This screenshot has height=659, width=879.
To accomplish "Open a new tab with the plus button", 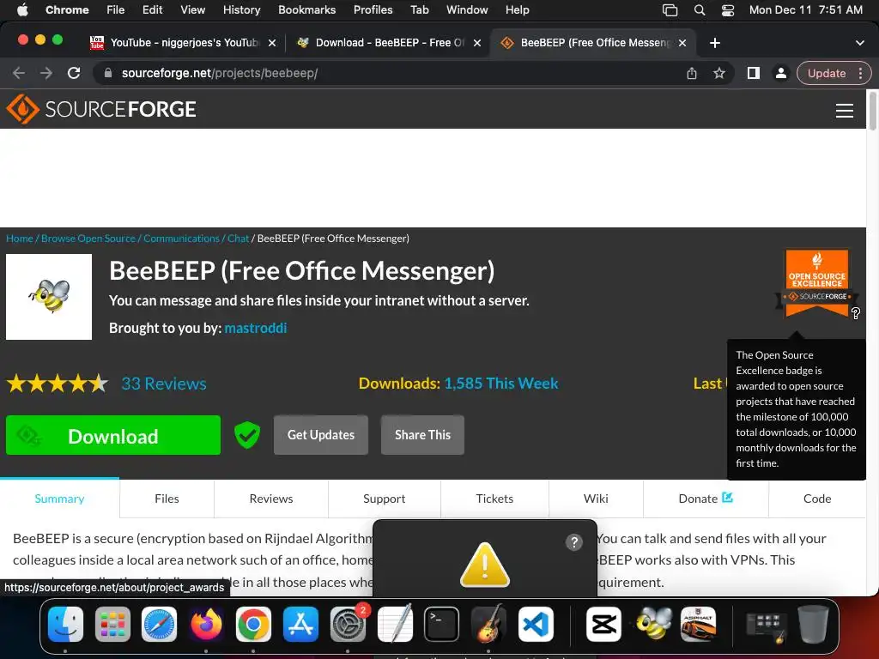I will 715,43.
